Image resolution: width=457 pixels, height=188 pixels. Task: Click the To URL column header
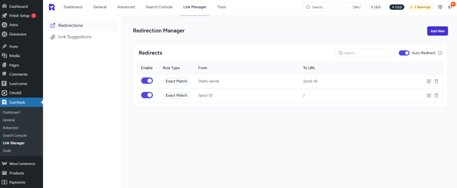coord(309,68)
